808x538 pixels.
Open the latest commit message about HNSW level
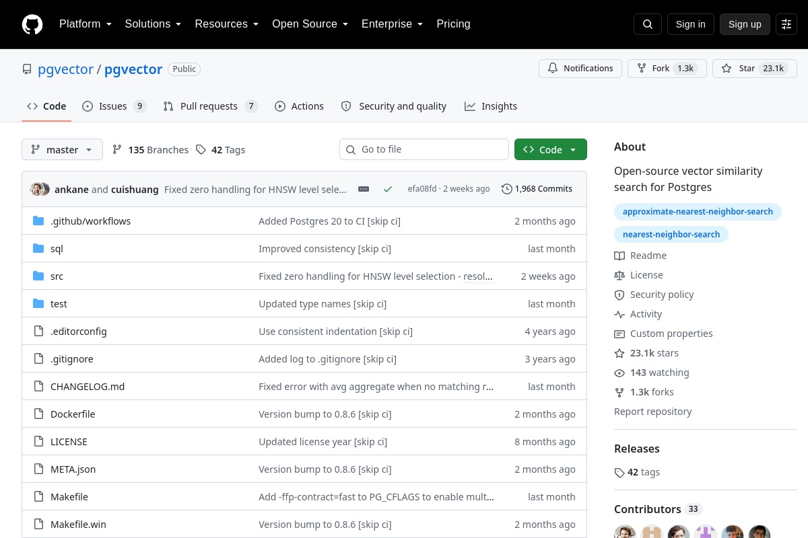pos(255,189)
